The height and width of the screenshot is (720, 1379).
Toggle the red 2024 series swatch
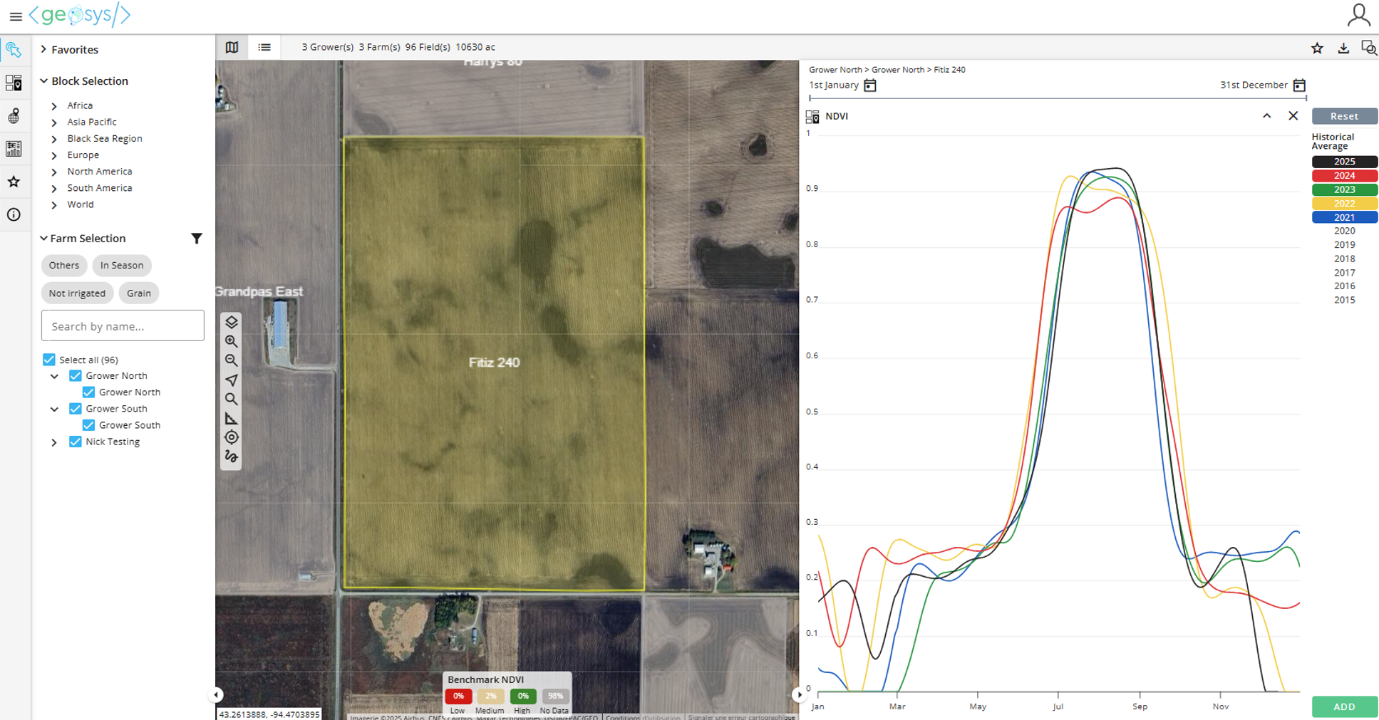coord(1344,176)
